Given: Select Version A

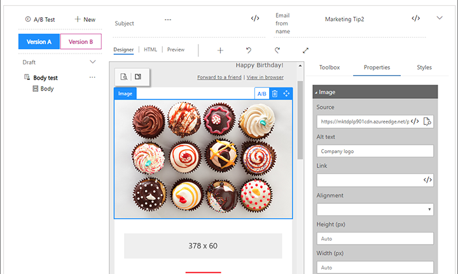Looking at the screenshot, I should (39, 42).
